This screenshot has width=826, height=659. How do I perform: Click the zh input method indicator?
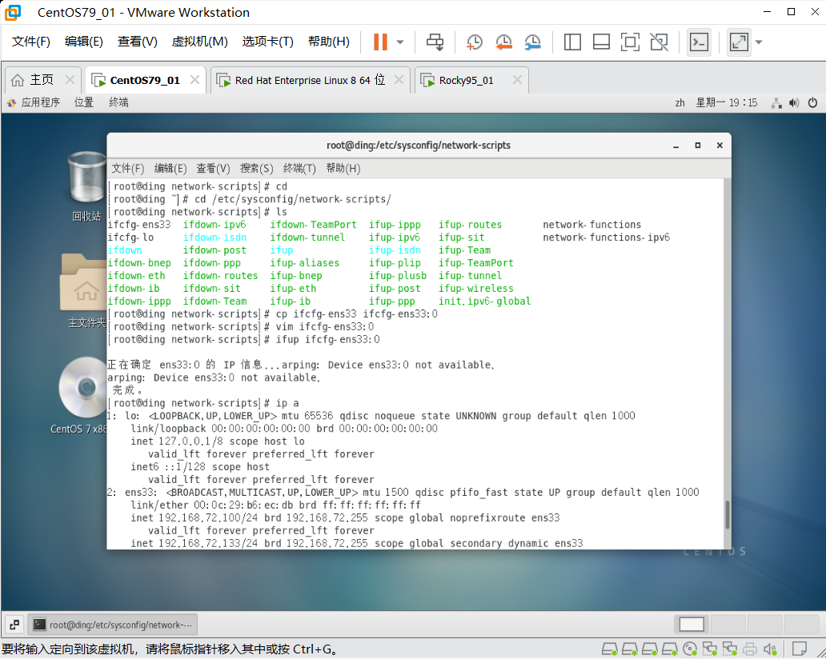coord(680,102)
